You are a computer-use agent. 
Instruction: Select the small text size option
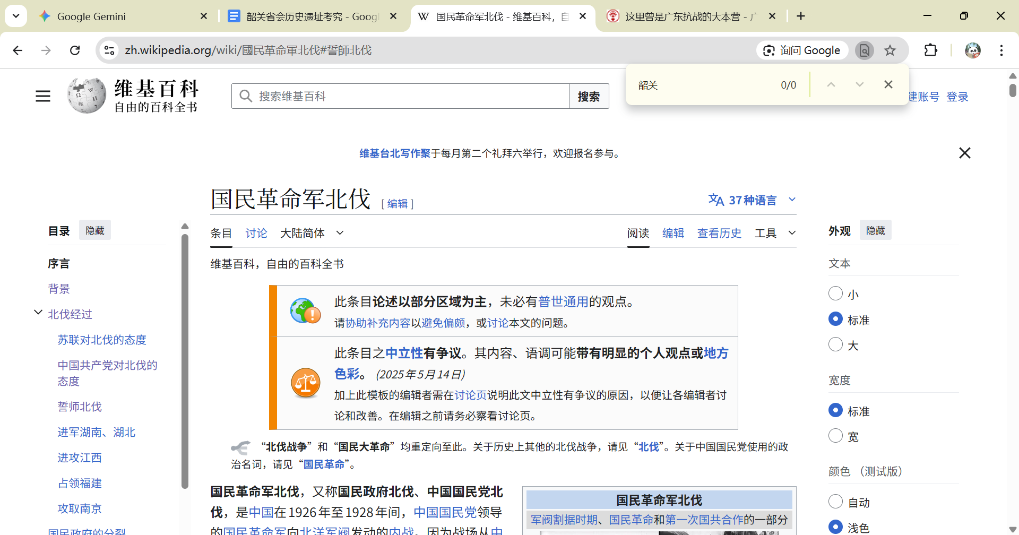[x=835, y=294]
